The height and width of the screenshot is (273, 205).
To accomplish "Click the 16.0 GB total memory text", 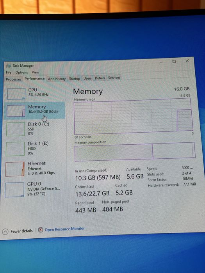I will click(182, 89).
